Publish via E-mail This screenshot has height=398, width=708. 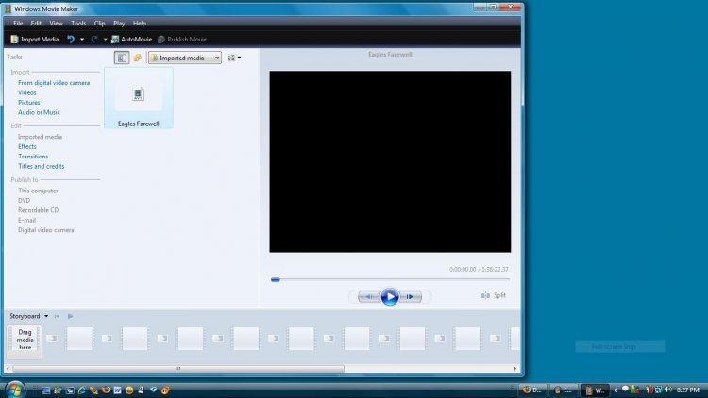tap(26, 221)
